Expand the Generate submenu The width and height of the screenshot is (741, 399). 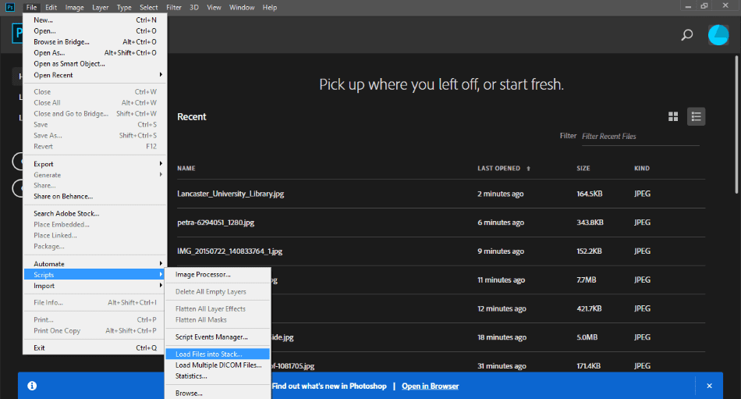pyautogui.click(x=94, y=175)
